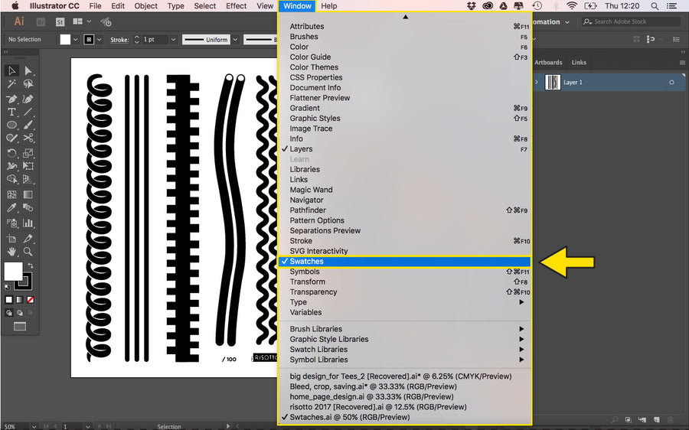Image resolution: width=689 pixels, height=430 pixels.
Task: Toggle the Swatches panel in Window menu
Action: tap(306, 262)
